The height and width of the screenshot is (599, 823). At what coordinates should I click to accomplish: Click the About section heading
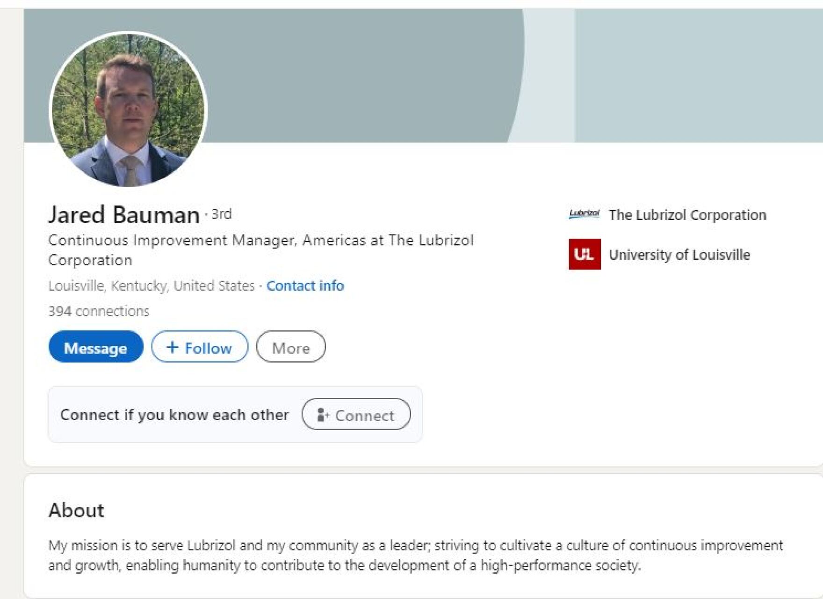tap(76, 510)
